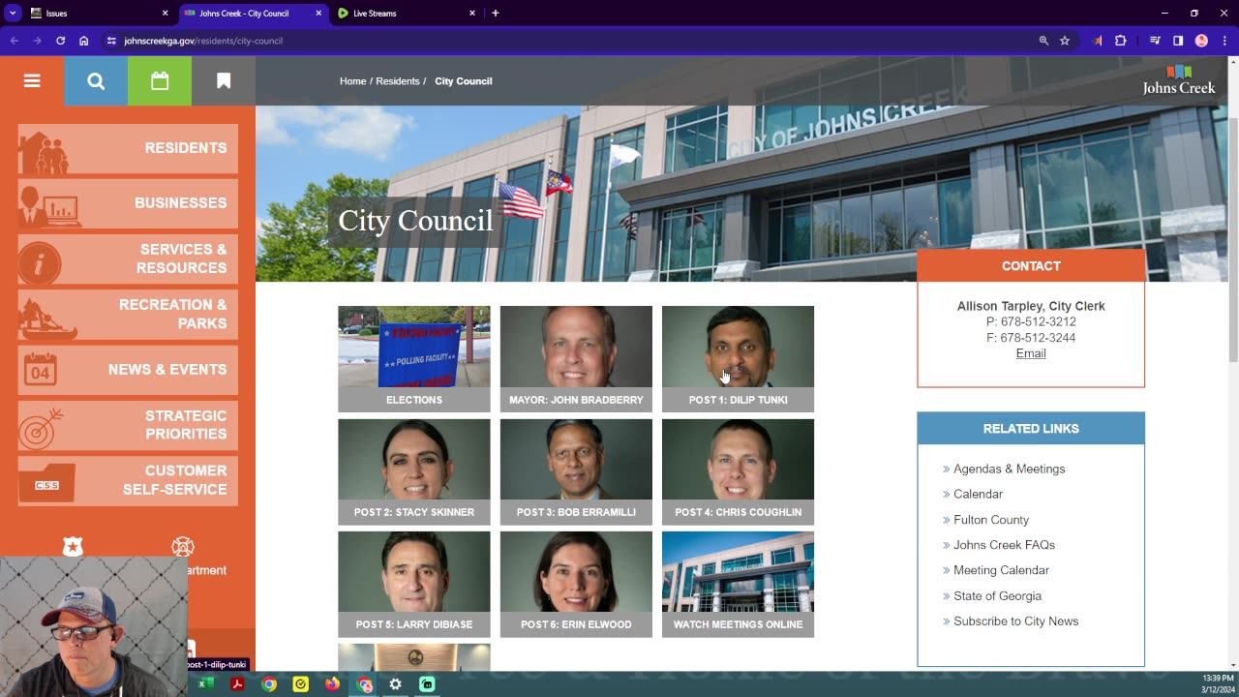Image resolution: width=1239 pixels, height=697 pixels.
Task: Click the zoom magnifier in address bar
Action: point(1043,41)
